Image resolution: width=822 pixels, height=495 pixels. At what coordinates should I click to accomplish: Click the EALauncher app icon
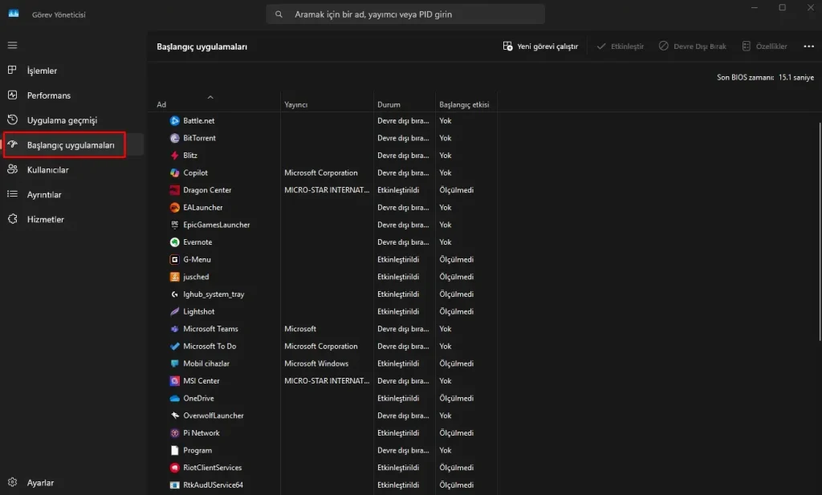[174, 208]
